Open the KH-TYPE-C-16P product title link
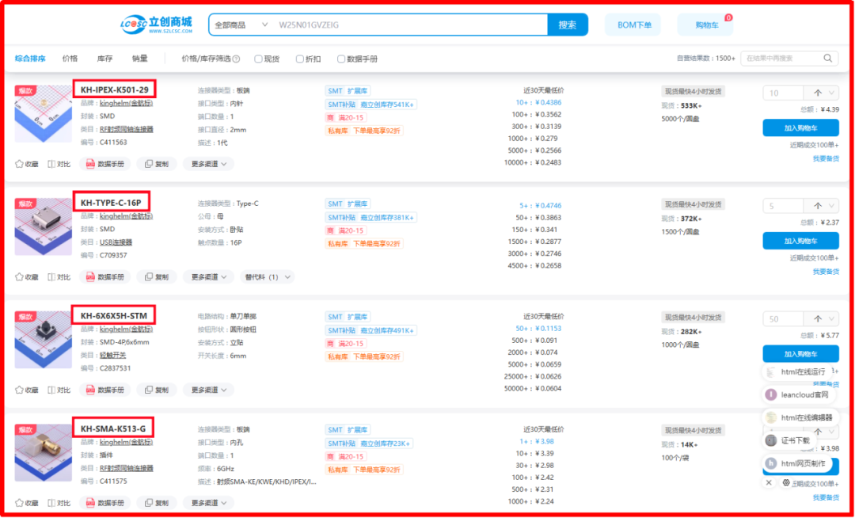This screenshot has height=518, width=855. 111,203
